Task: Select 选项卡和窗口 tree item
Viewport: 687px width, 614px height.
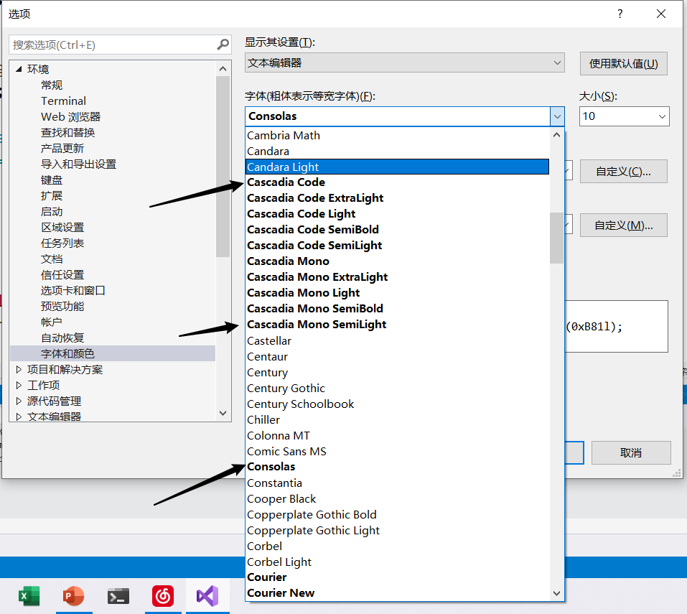Action: pos(73,290)
